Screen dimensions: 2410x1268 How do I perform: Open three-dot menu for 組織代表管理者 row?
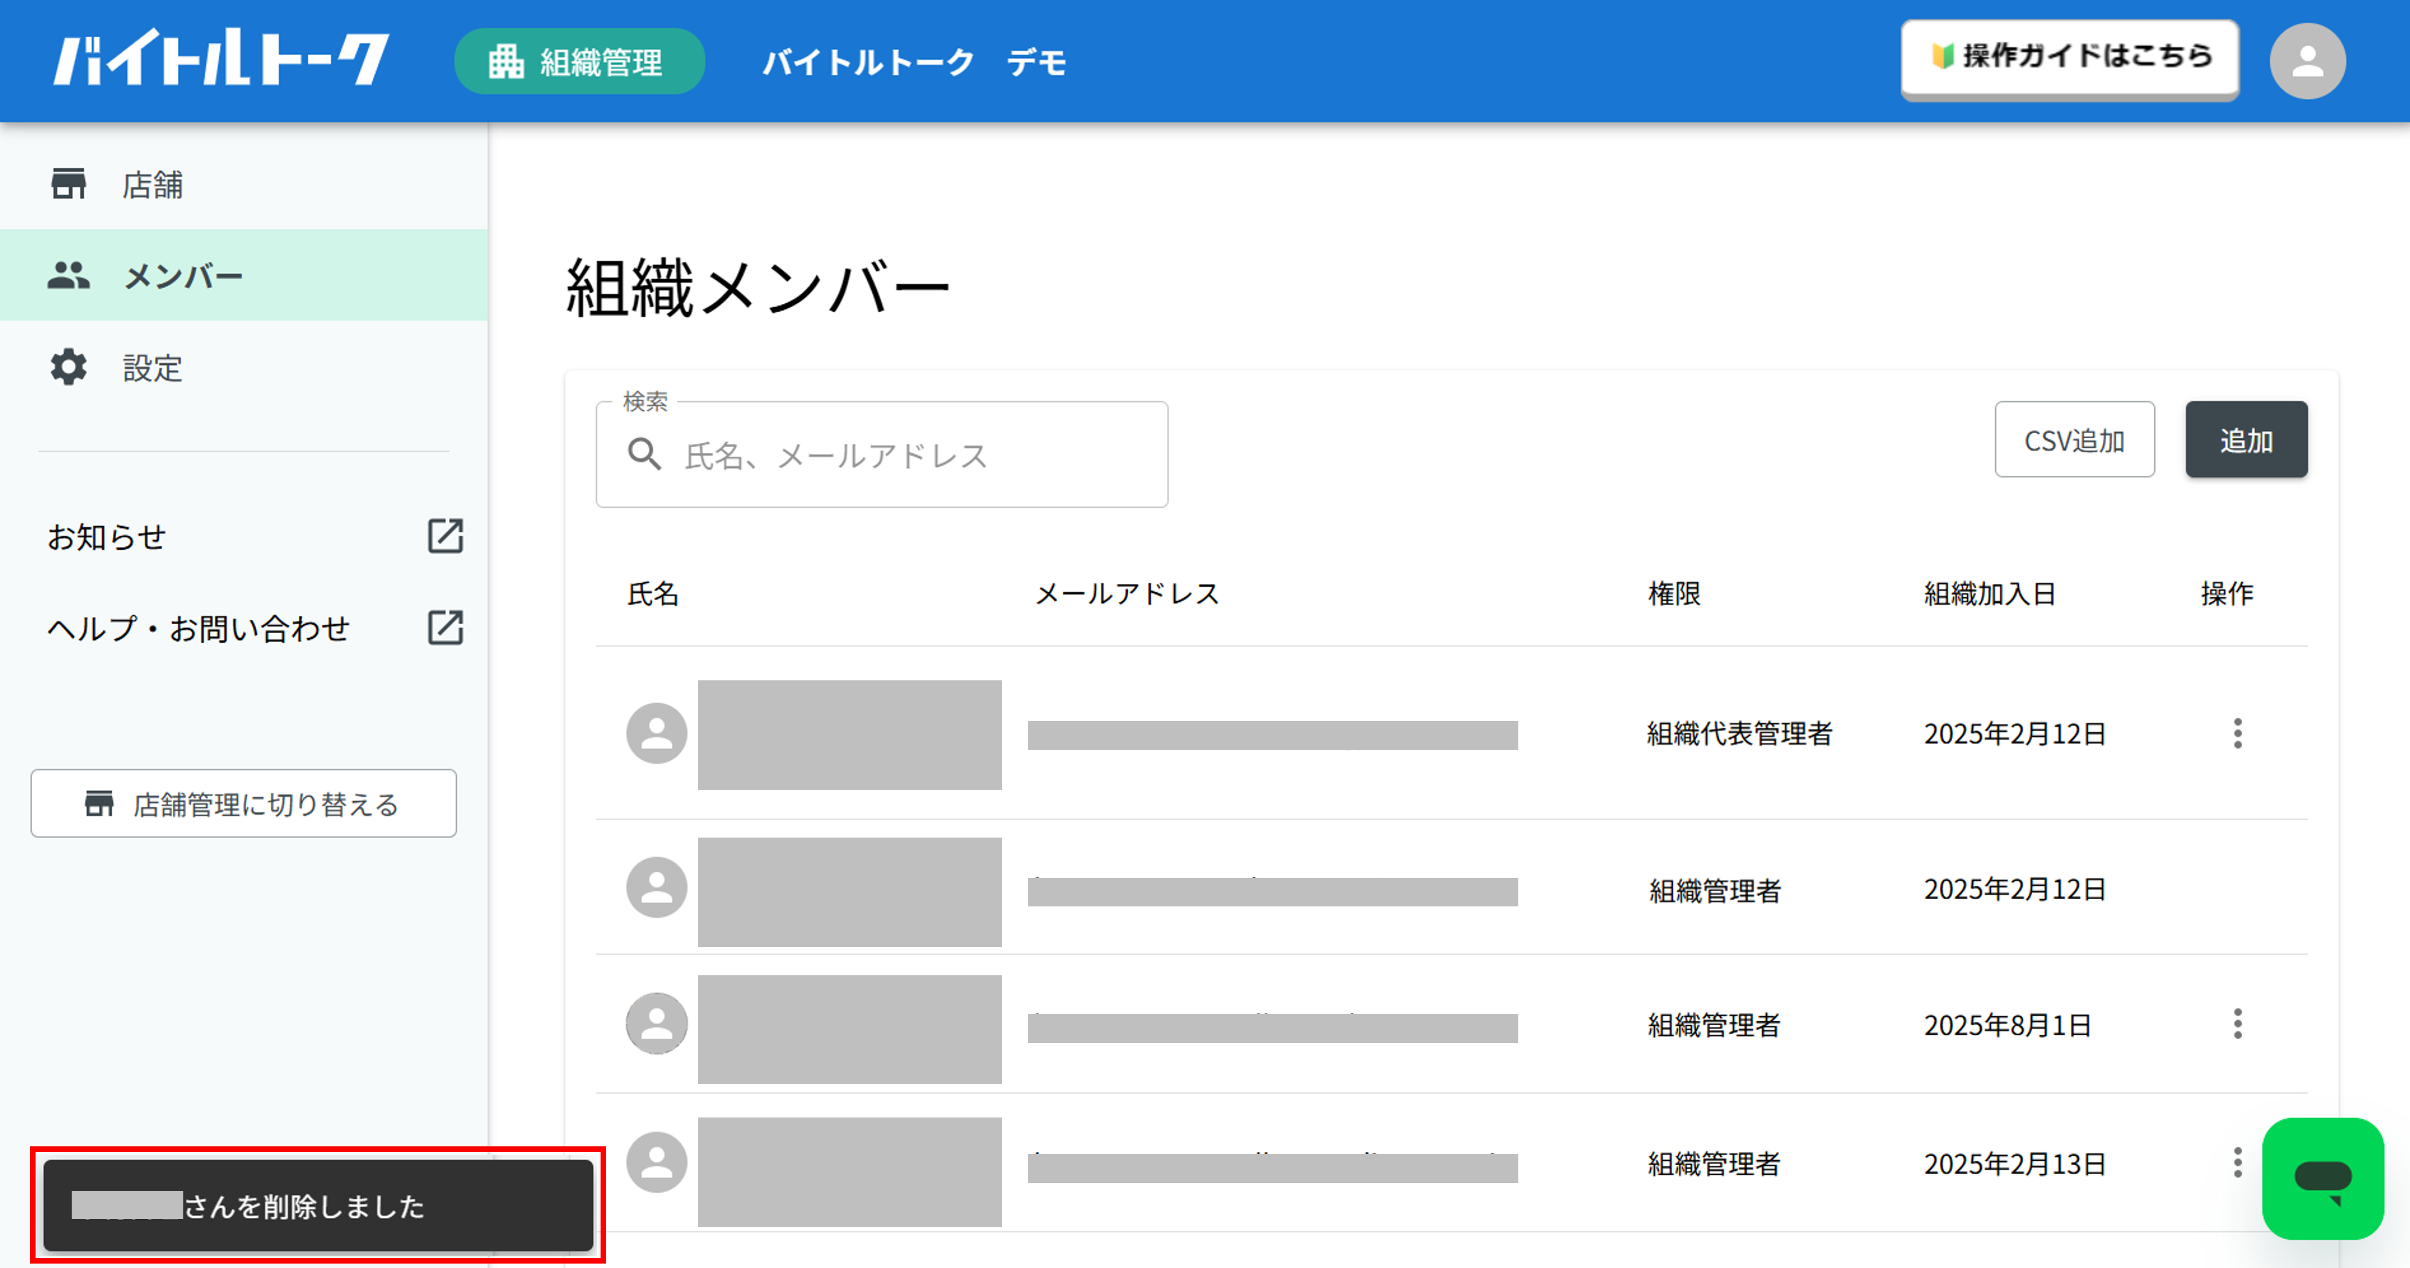pos(2237,733)
